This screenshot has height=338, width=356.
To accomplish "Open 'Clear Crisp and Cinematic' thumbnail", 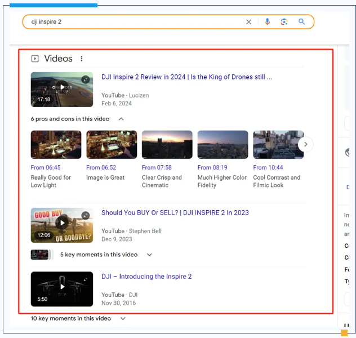I will [167, 145].
